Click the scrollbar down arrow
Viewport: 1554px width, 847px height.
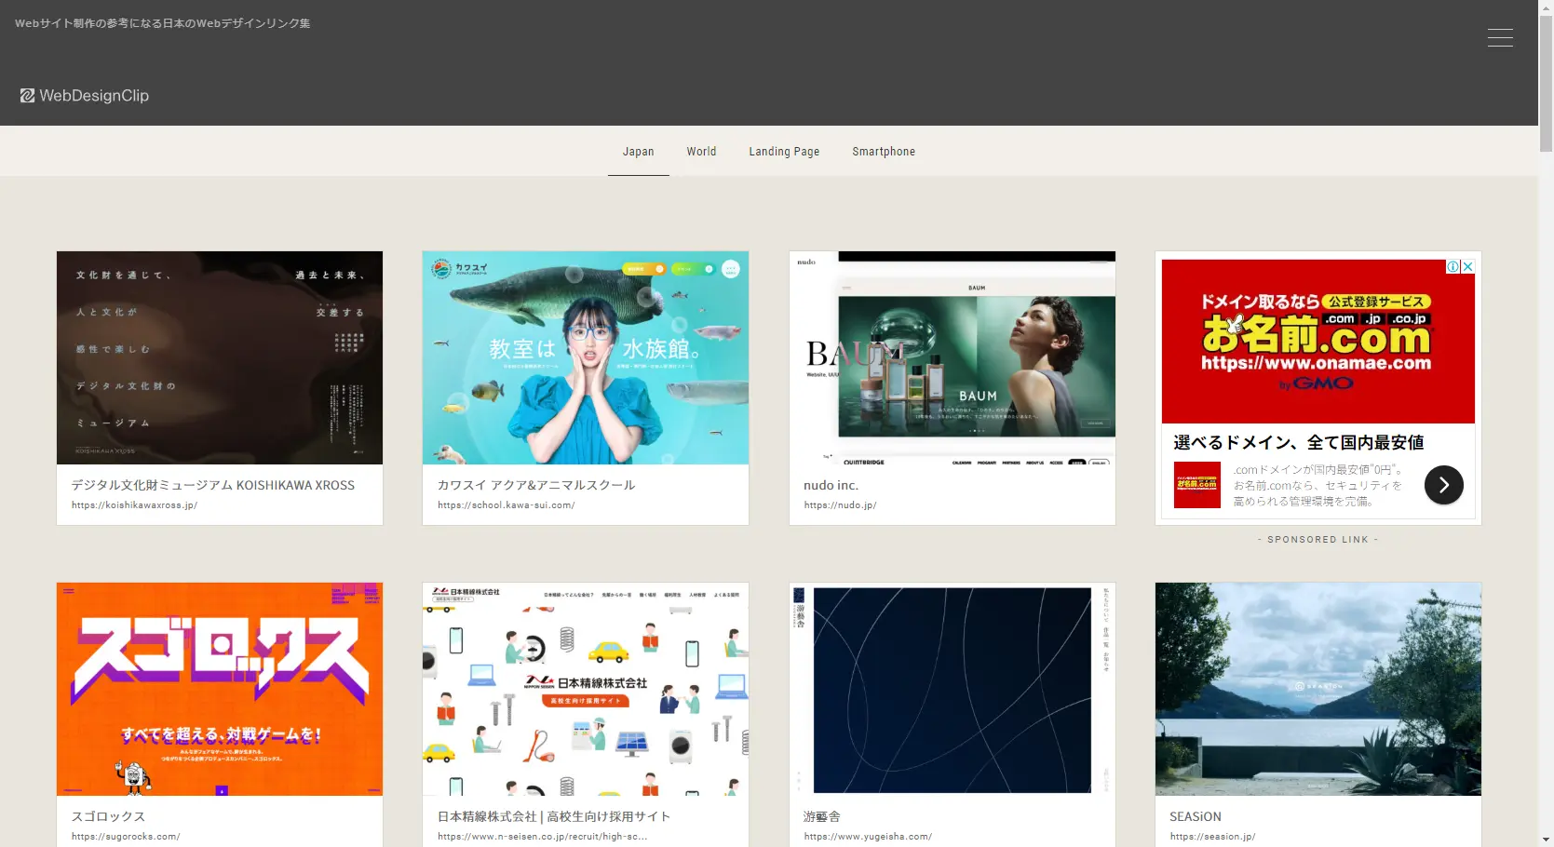tap(1546, 840)
